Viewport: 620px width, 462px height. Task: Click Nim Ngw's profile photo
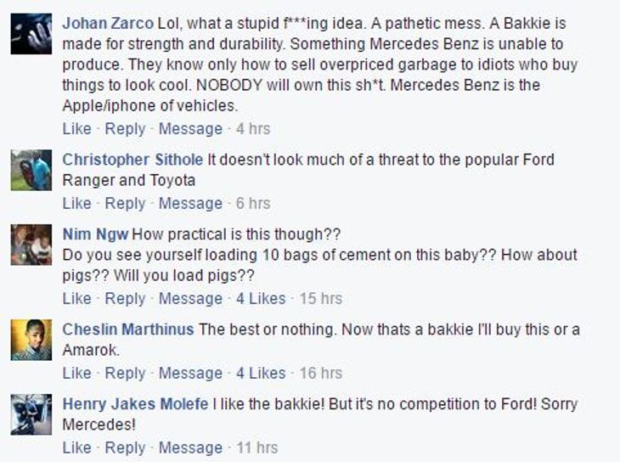(x=31, y=245)
